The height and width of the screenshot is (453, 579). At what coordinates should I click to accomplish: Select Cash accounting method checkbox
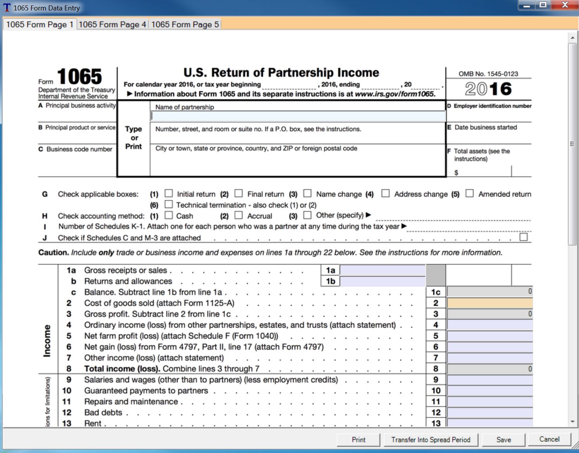tap(169, 215)
